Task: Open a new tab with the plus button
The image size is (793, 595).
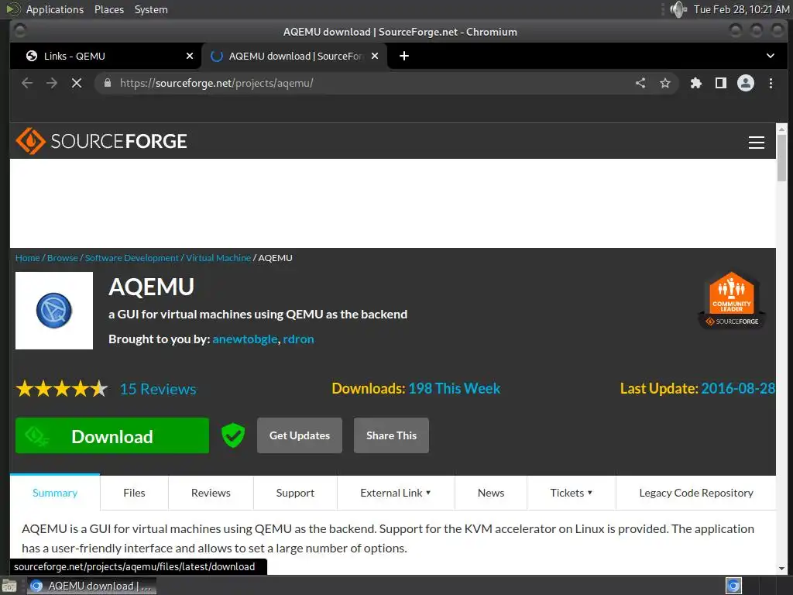Action: click(x=404, y=56)
